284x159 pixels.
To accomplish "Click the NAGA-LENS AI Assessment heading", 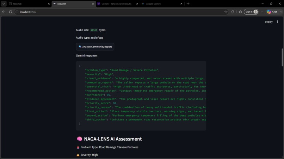I will coord(113,139).
